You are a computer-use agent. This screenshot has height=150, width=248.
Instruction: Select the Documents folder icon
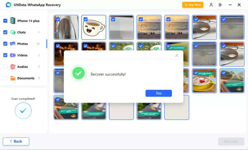point(13,78)
